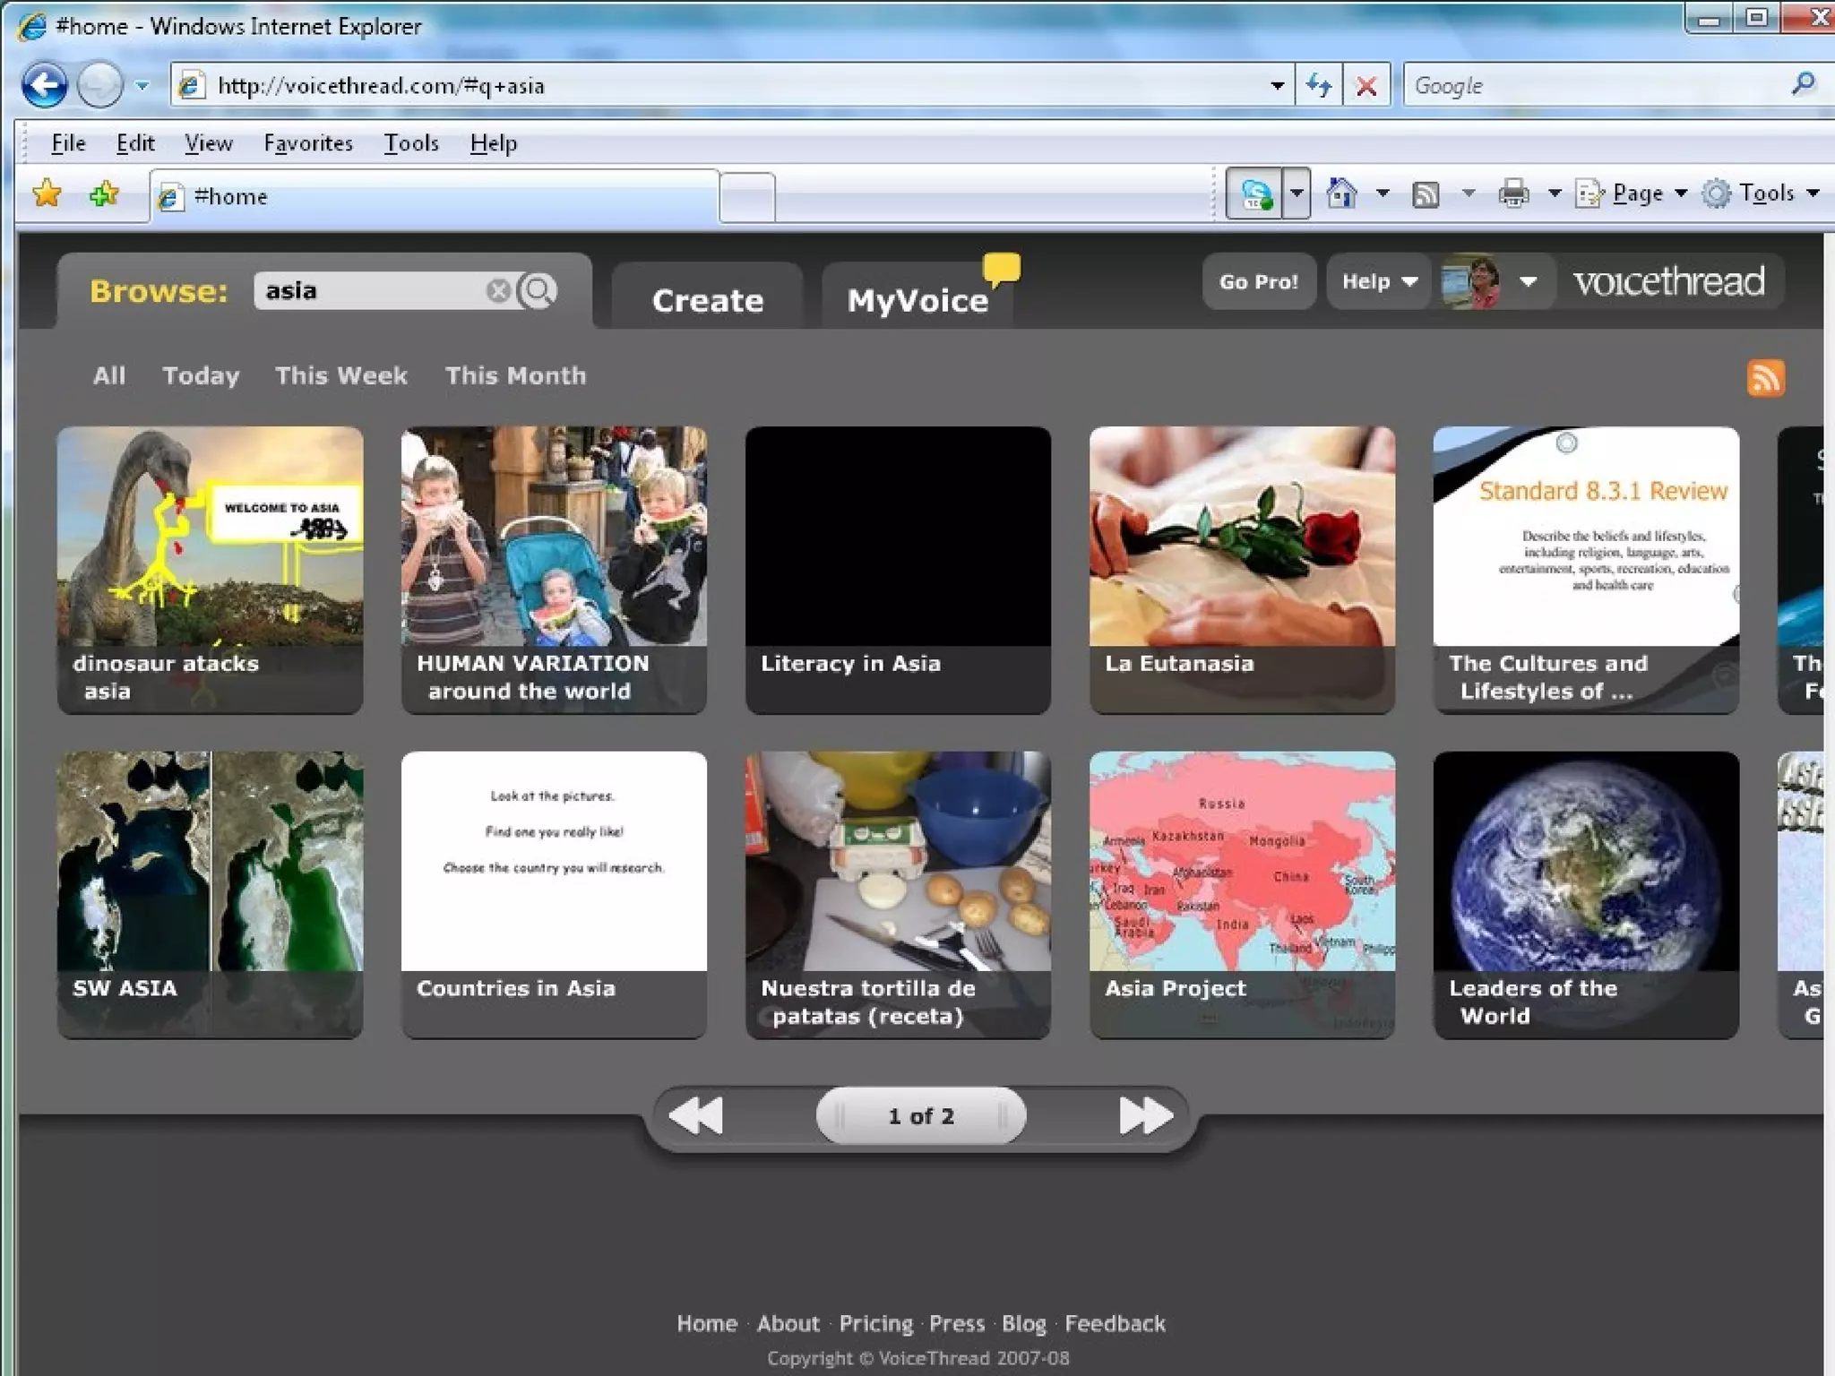Click the fast-forward next page arrows
This screenshot has height=1376, width=1835.
1145,1116
